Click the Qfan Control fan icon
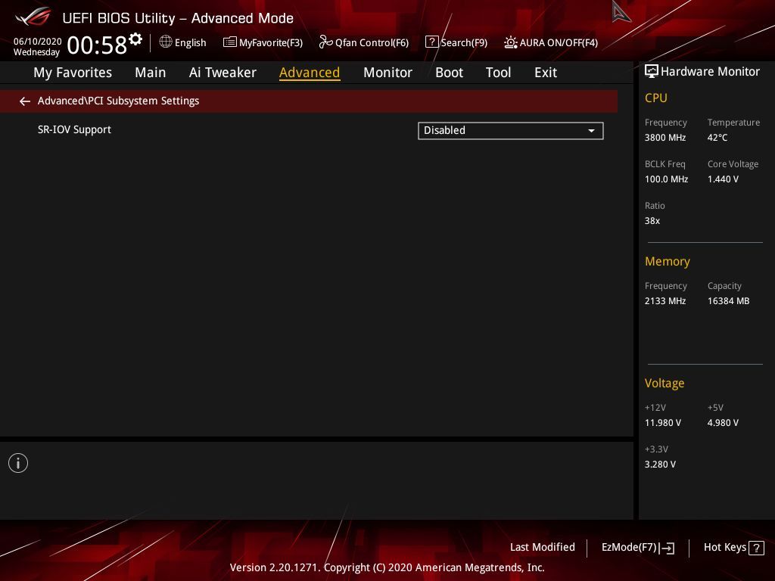The image size is (775, 581). (325, 42)
